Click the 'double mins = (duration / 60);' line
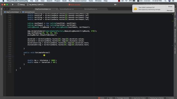177x99 pixels. coord(42,62)
